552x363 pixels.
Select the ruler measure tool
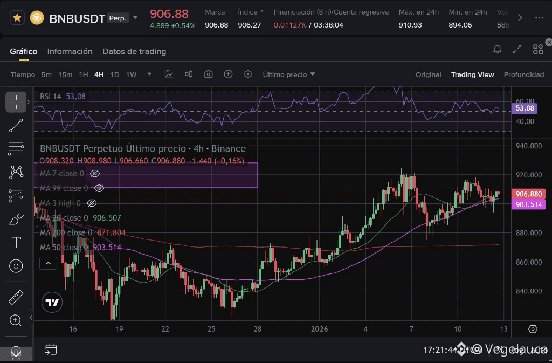point(16,297)
